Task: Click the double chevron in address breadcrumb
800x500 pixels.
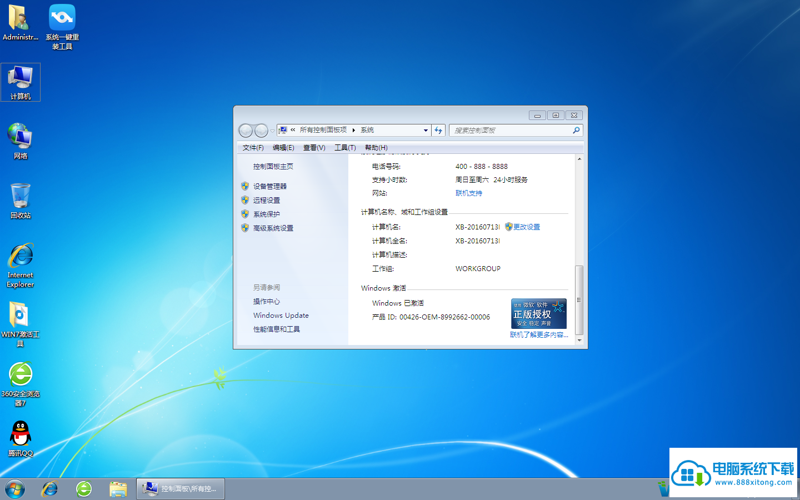Action: [293, 130]
